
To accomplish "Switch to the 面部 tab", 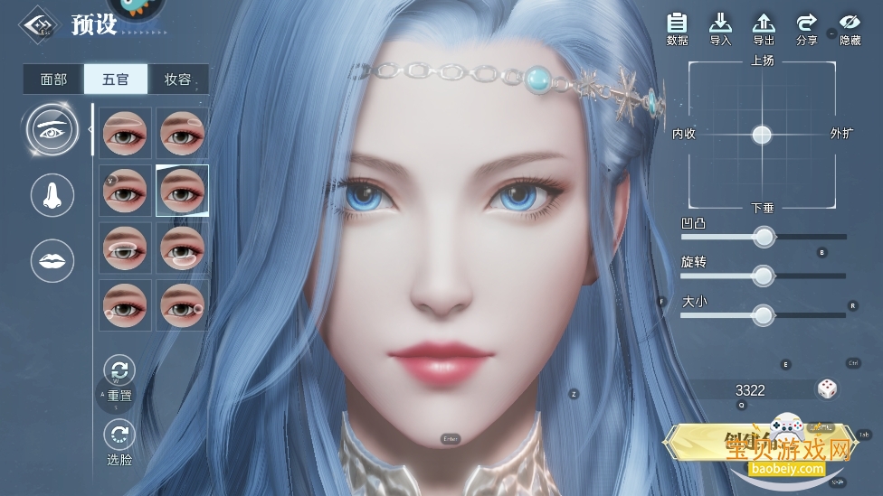I will (x=53, y=80).
